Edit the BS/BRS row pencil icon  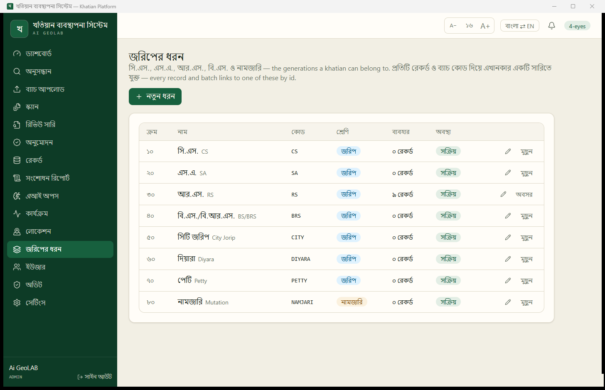tap(508, 216)
